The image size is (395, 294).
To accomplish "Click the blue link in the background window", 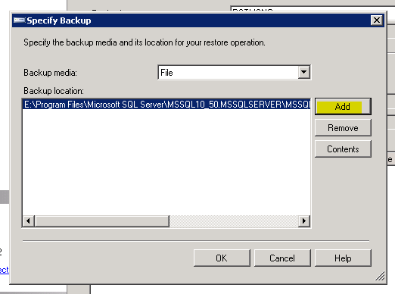I will [x=5, y=270].
